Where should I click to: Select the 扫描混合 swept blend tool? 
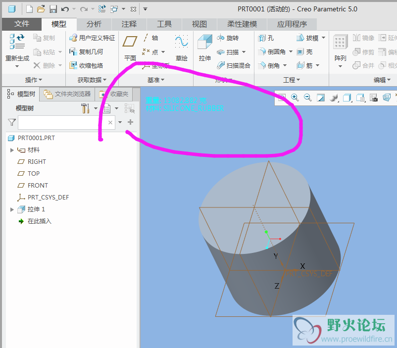(234, 66)
